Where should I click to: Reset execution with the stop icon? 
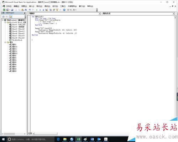pyautogui.click(x=43, y=10)
